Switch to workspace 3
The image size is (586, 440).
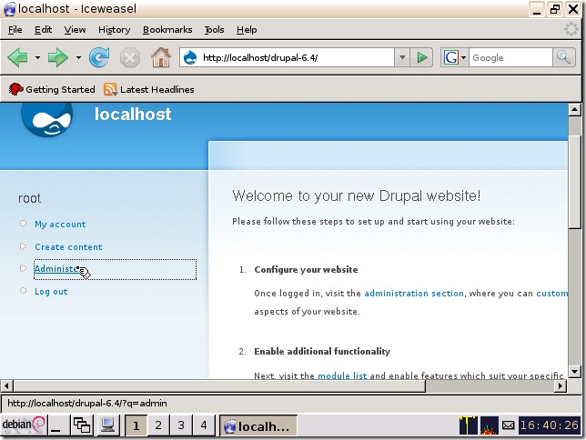[x=181, y=425]
